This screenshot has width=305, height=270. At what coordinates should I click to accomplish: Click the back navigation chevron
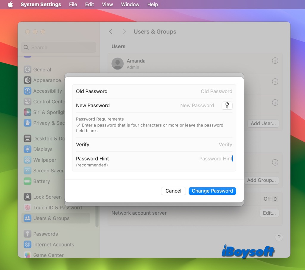(x=111, y=31)
